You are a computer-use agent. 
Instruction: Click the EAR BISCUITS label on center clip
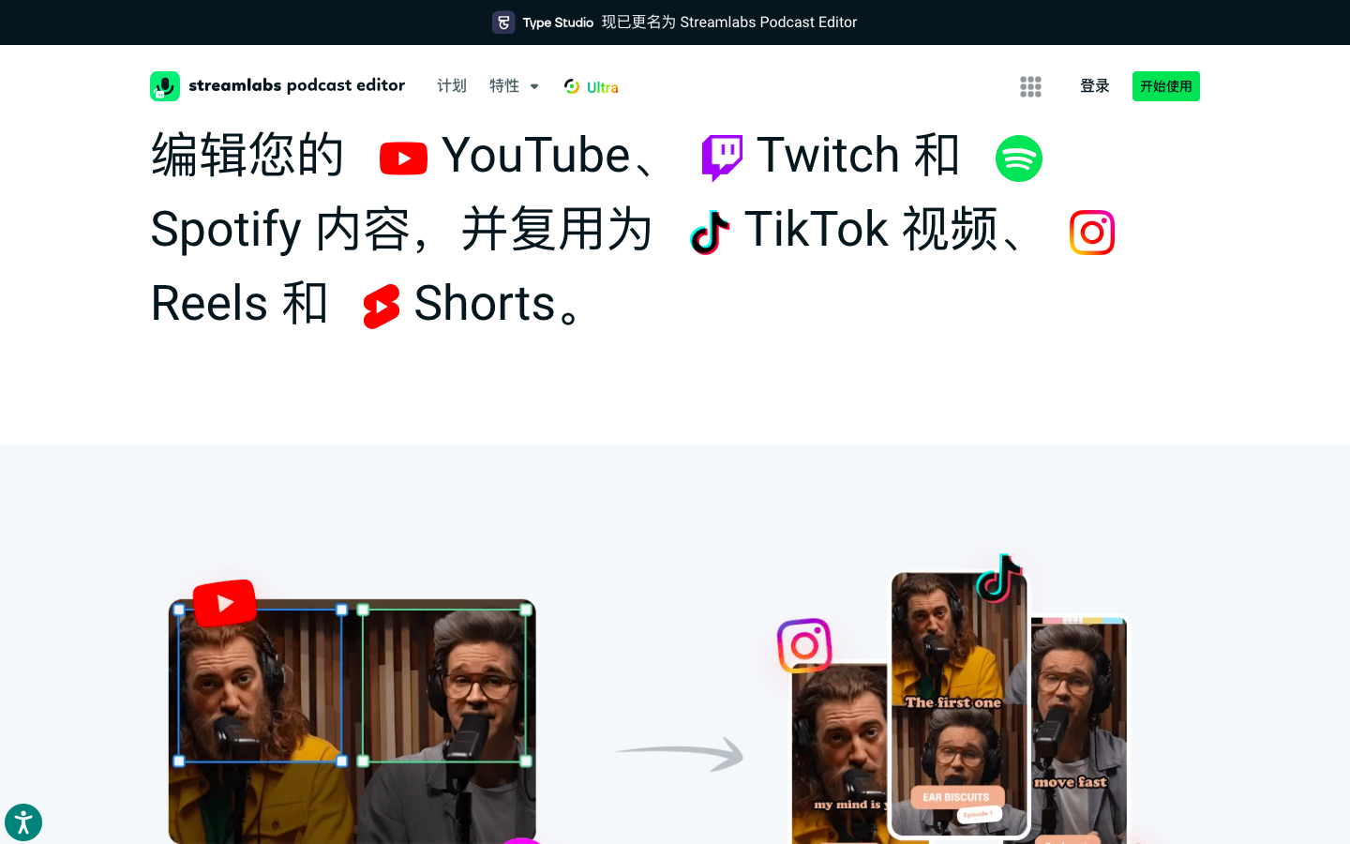(x=956, y=797)
